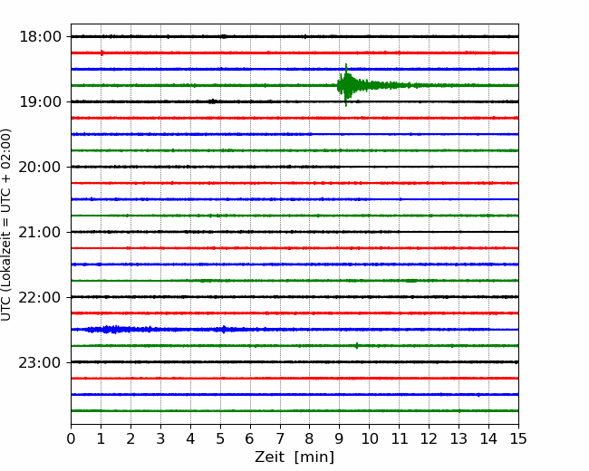Click x-axis tick label 0
This screenshot has width=589, height=471.
pyautogui.click(x=71, y=438)
